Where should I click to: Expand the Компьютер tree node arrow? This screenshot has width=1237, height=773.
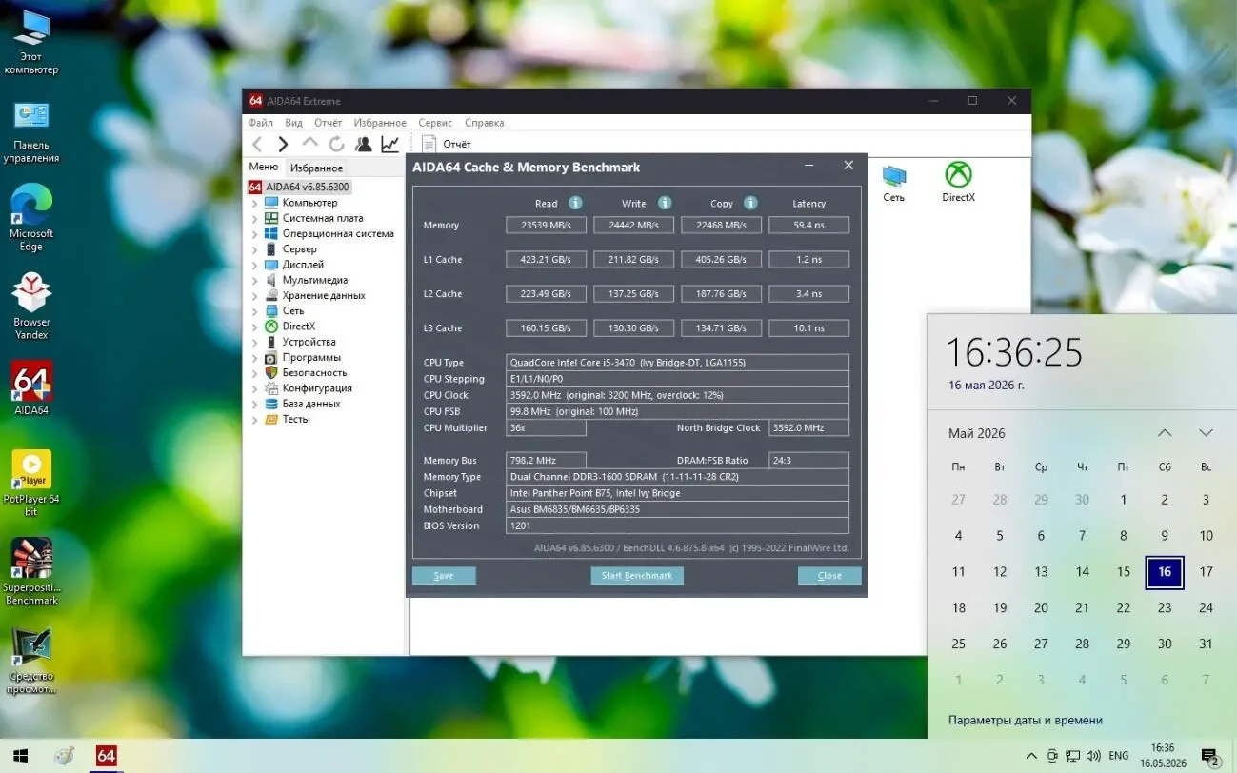(x=254, y=203)
